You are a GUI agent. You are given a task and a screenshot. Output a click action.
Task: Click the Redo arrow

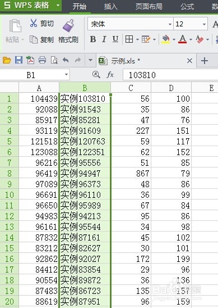(x=78, y=60)
